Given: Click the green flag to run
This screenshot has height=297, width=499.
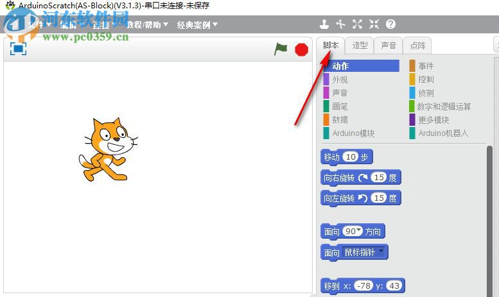Looking at the screenshot, I should pyautogui.click(x=281, y=49).
